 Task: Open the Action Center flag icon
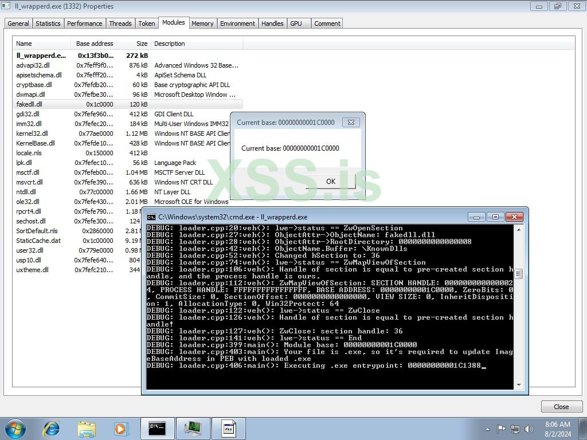coord(502,429)
